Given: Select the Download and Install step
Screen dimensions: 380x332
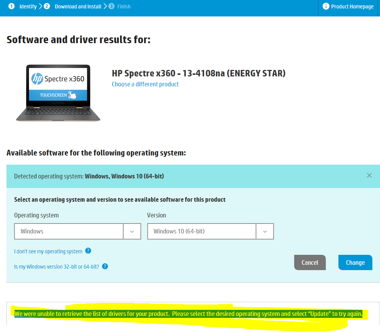Looking at the screenshot, I should 78,6.
